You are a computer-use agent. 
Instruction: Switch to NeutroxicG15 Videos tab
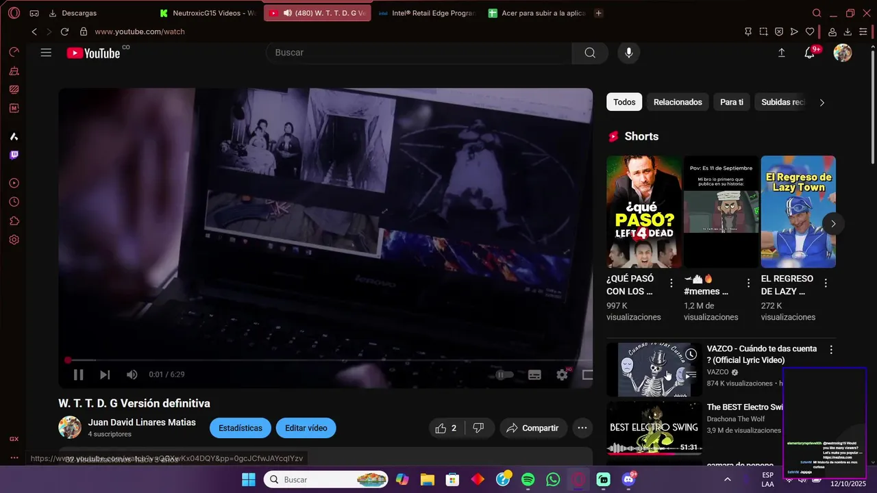pyautogui.click(x=208, y=13)
